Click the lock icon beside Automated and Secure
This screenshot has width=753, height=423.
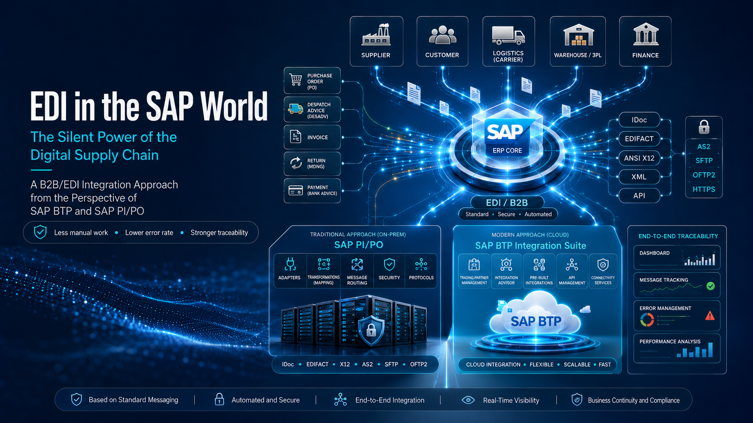coord(219,400)
